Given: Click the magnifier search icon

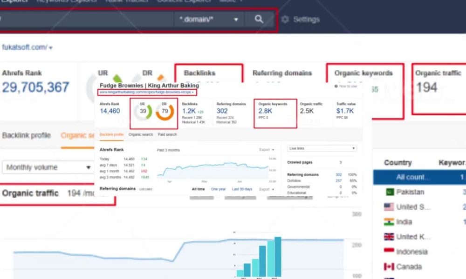Looking at the screenshot, I should click(259, 19).
